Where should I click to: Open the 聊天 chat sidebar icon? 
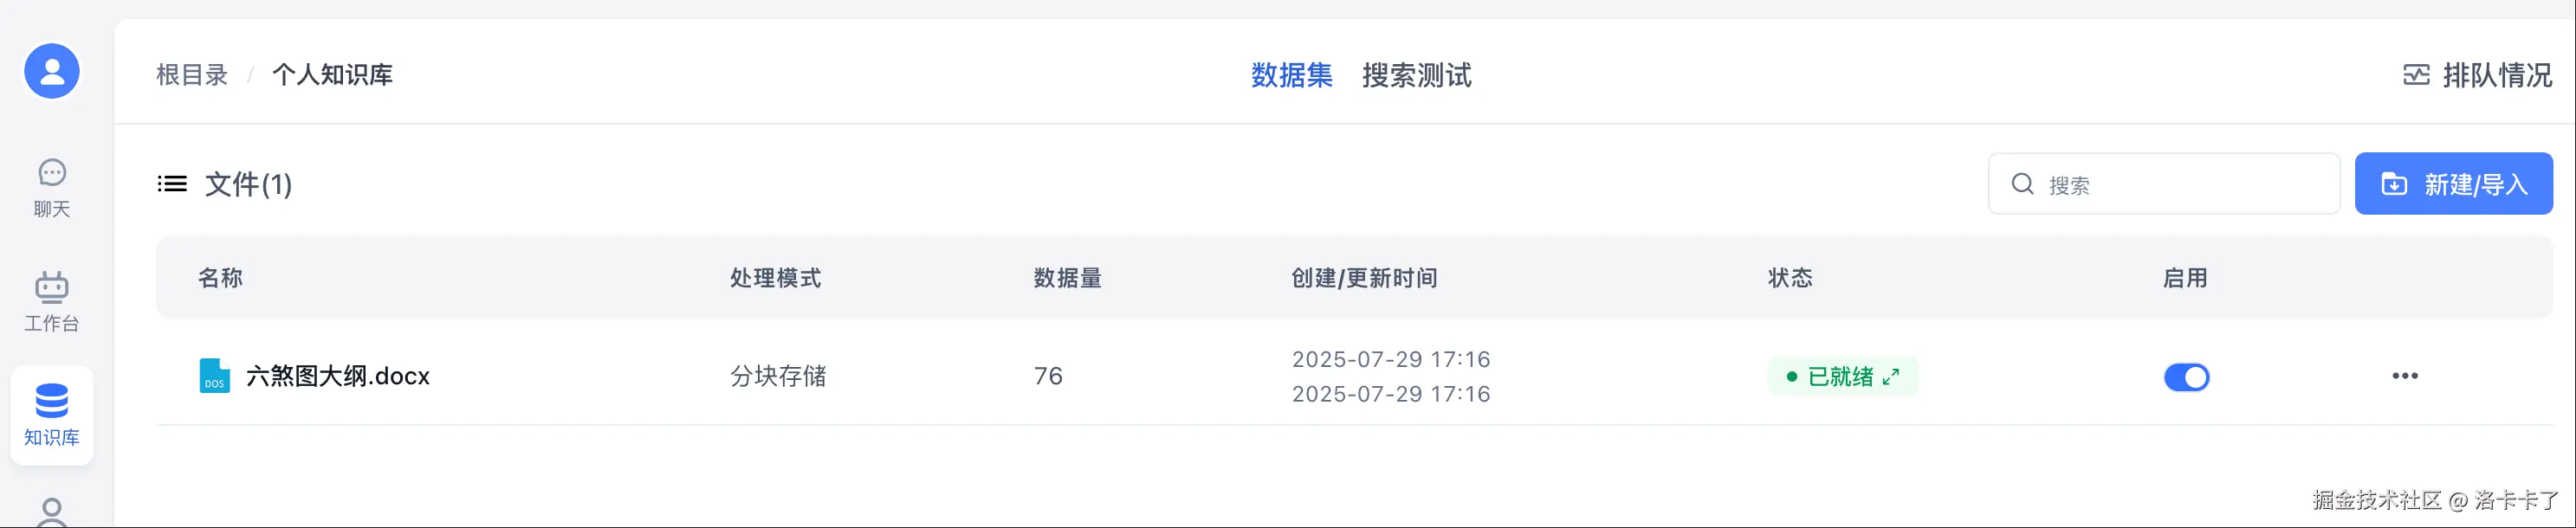52,173
